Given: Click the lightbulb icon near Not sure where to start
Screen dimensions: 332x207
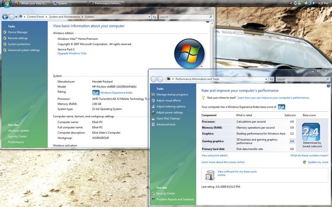Looking at the screenshot, I should [203, 98].
